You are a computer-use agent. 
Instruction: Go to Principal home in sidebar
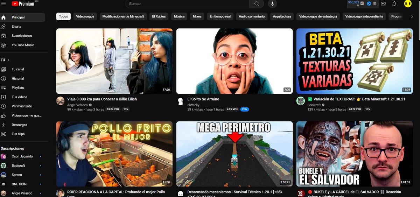tap(23, 17)
